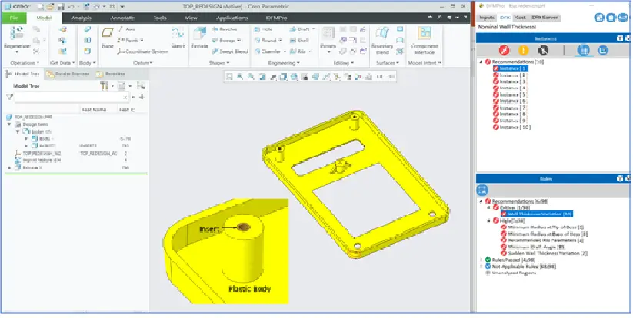
Task: Select Sudden Wall Thickness Variation rule
Action: (545, 253)
